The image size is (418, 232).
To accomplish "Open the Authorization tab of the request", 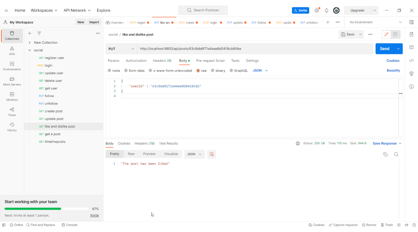I will [x=136, y=61].
